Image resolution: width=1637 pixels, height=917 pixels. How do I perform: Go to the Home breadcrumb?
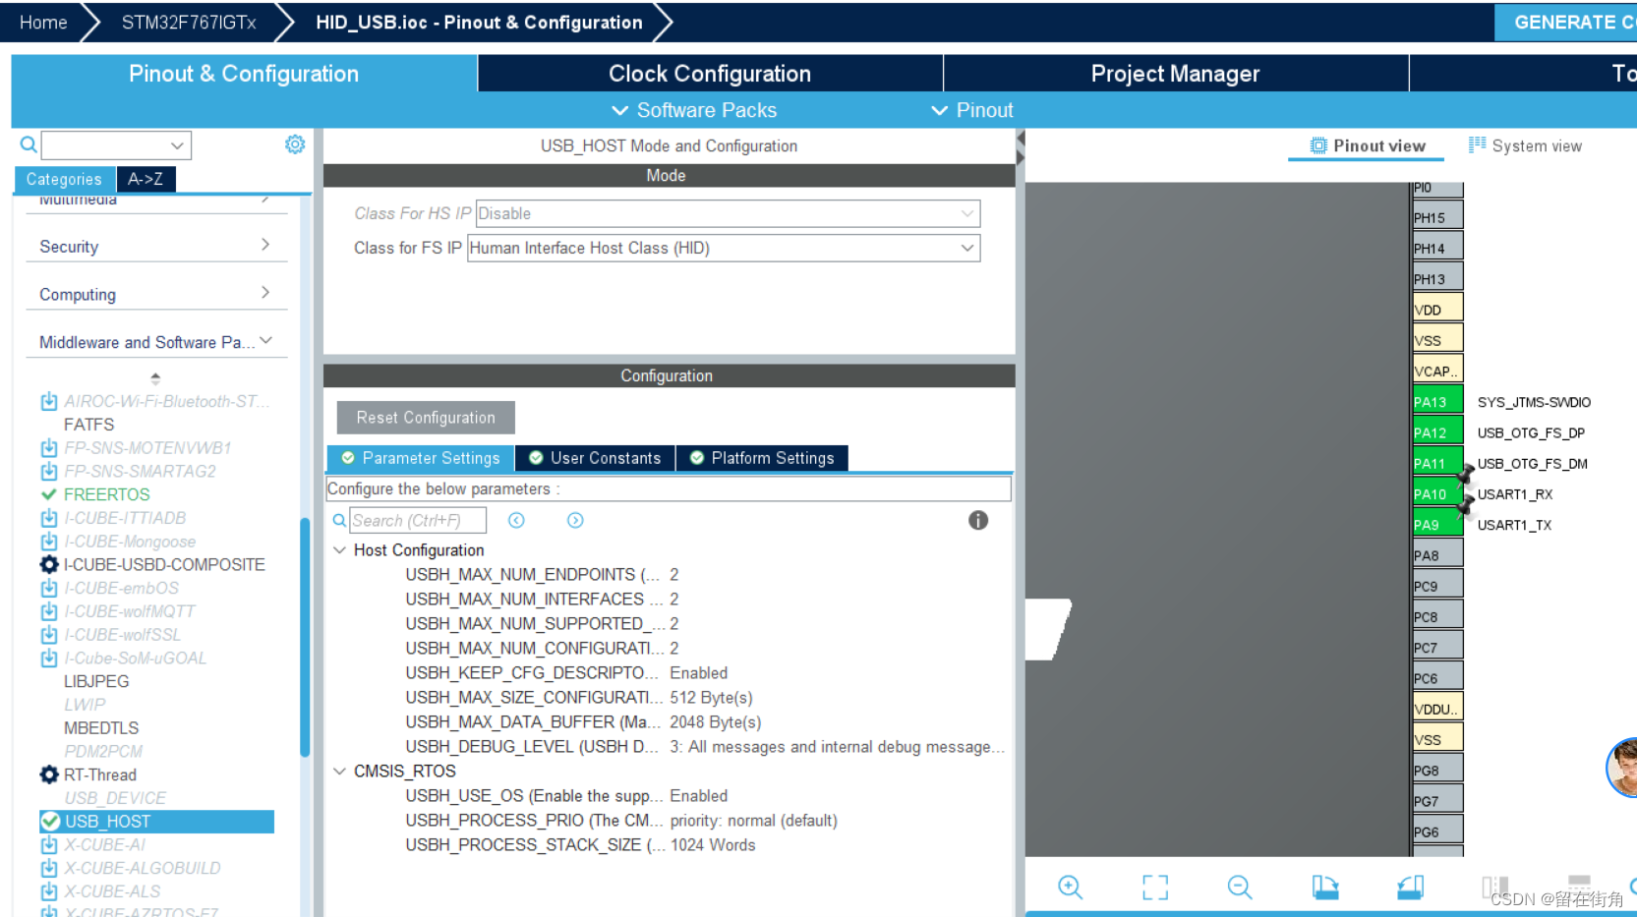43,22
